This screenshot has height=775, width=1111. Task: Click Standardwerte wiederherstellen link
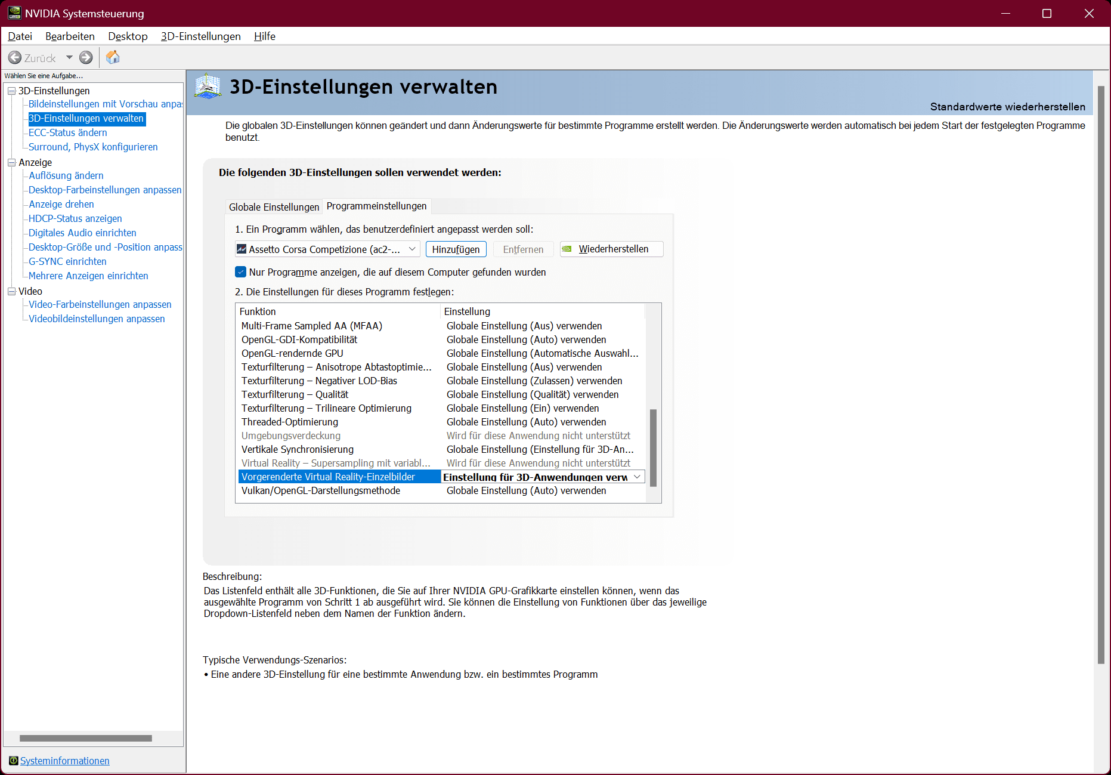(x=1007, y=107)
